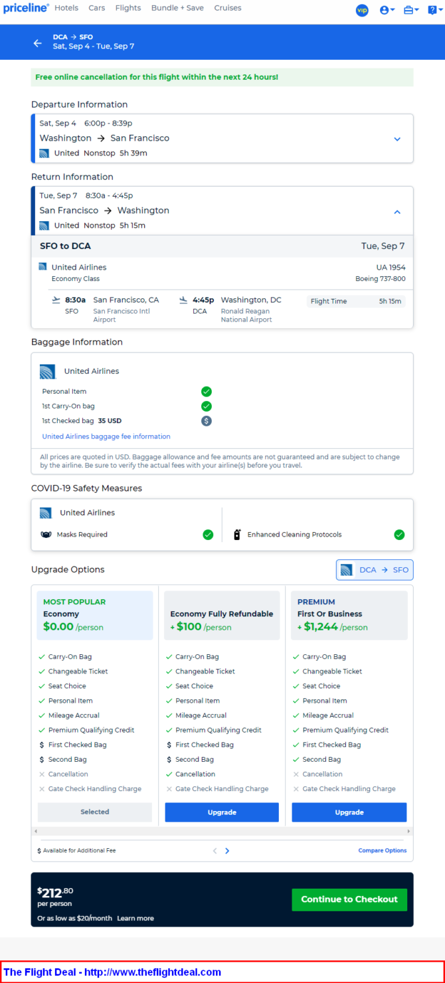Select the Economy Fully Refundable fare header
The height and width of the screenshot is (983, 445).
coord(222,615)
